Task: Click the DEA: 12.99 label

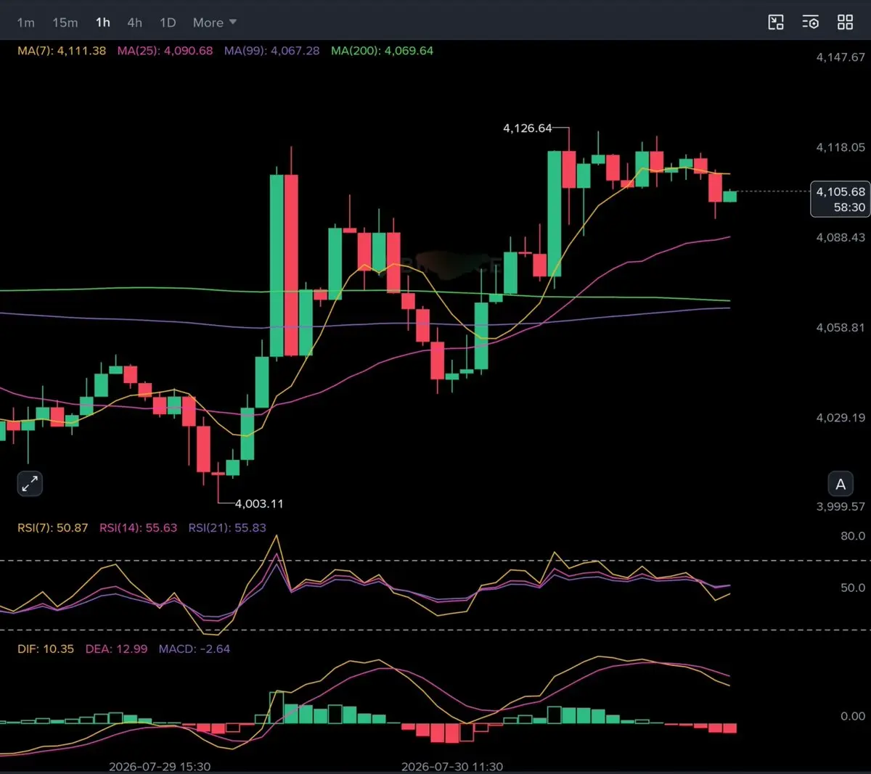Action: click(116, 649)
